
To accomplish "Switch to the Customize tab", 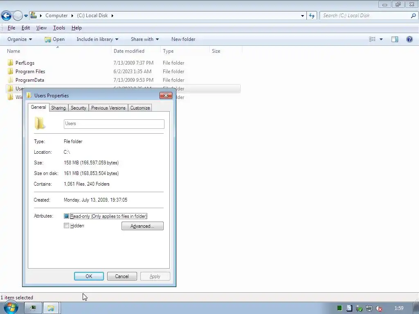I will (140, 108).
